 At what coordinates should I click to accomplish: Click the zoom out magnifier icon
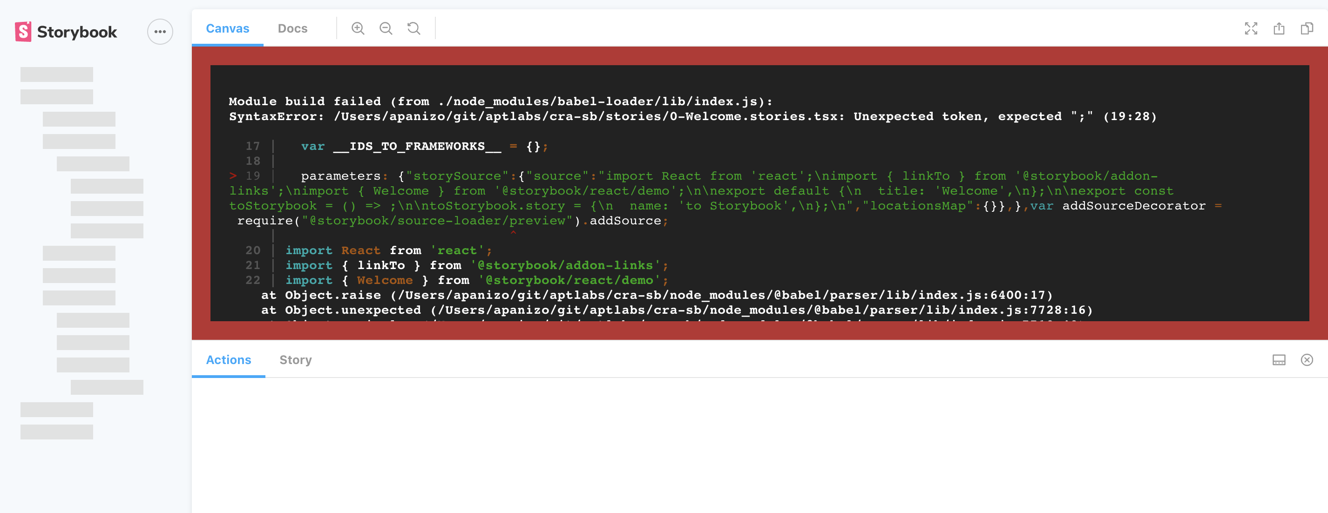386,28
